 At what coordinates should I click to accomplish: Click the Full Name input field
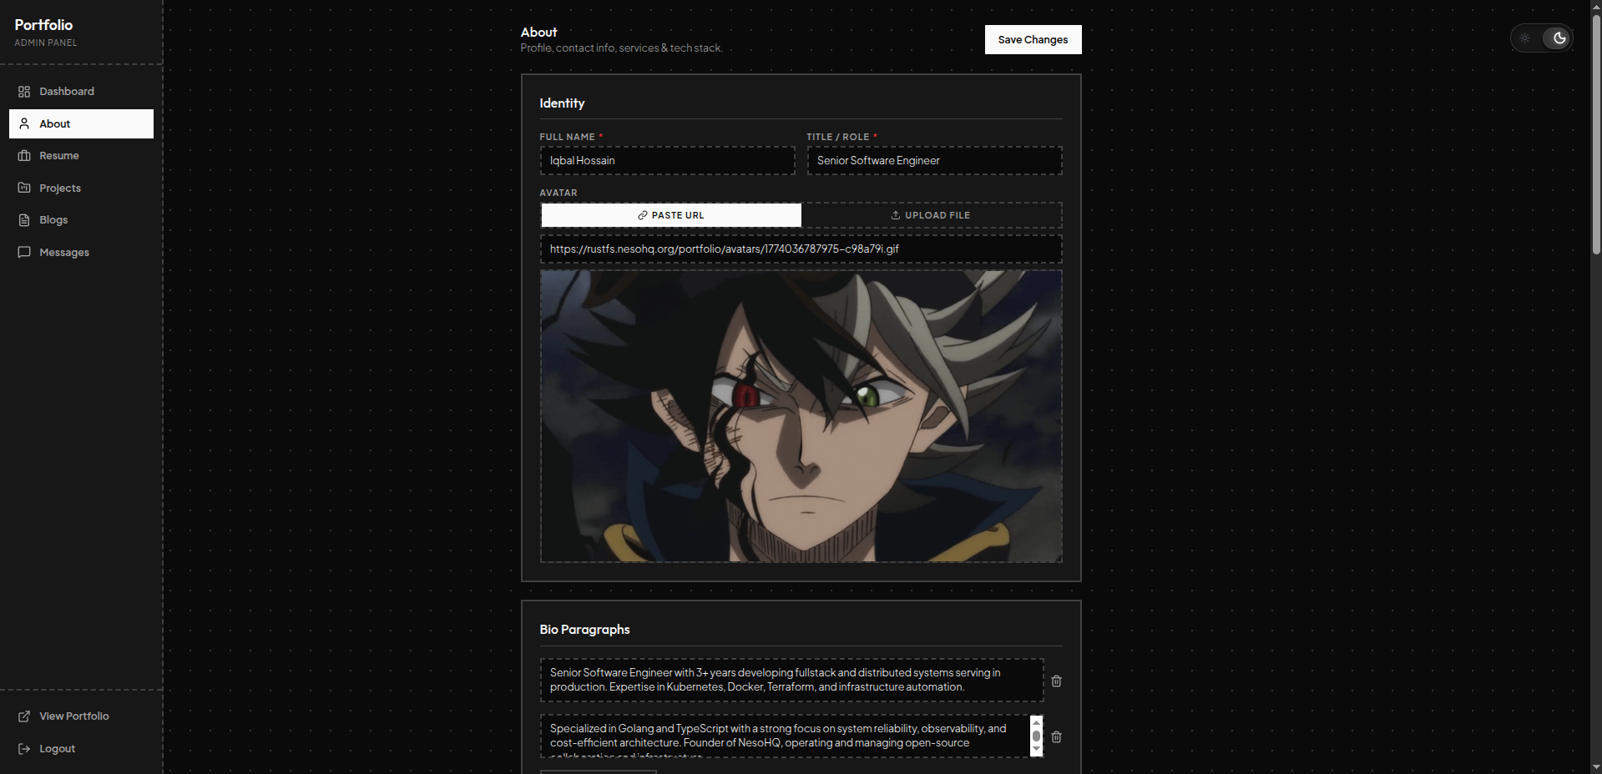pos(667,161)
